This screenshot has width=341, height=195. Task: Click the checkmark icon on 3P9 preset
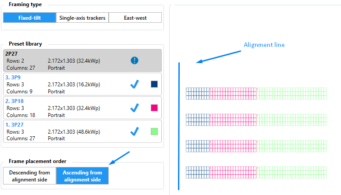[135, 84]
